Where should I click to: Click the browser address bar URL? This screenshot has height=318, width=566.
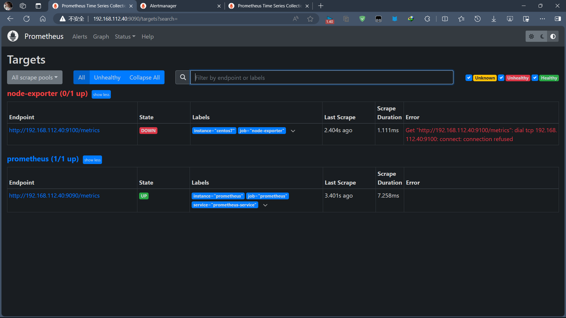135,19
